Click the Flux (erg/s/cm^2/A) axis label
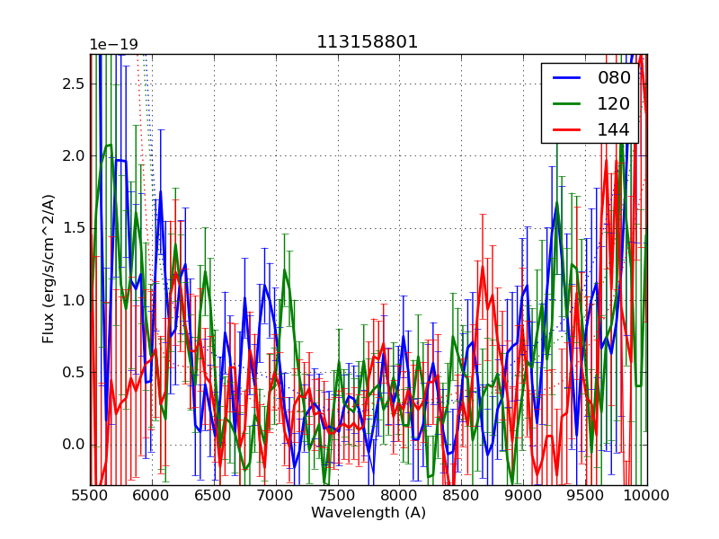The width and height of the screenshot is (719, 539). [49, 269]
